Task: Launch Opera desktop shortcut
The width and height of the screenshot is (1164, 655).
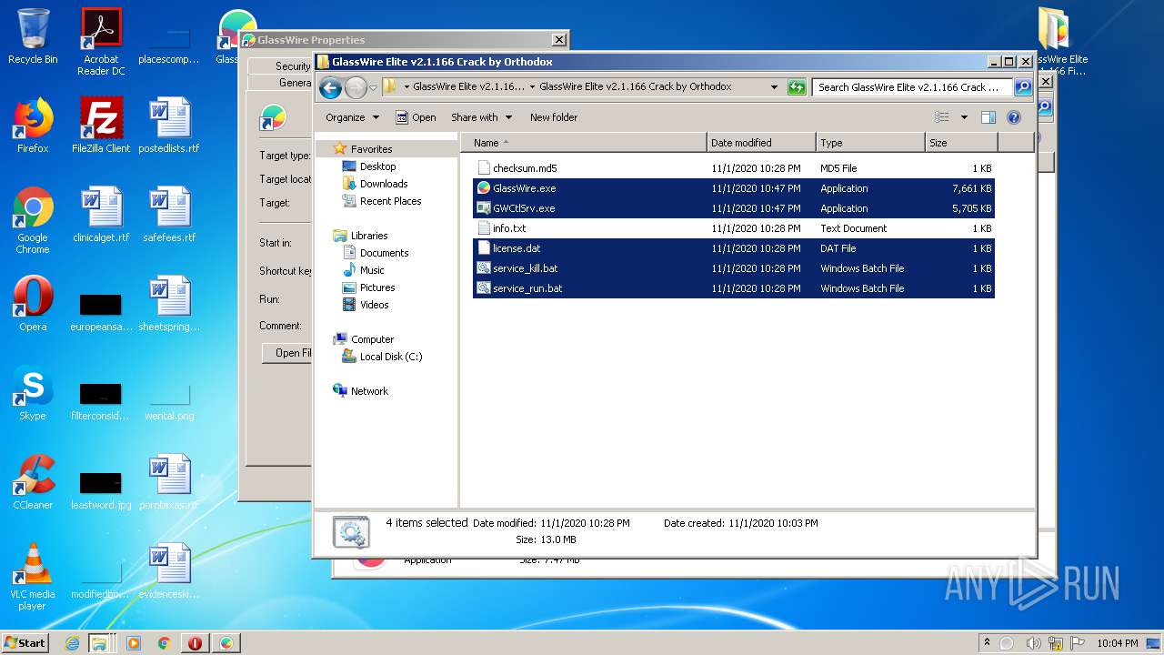Action: pyautogui.click(x=33, y=304)
